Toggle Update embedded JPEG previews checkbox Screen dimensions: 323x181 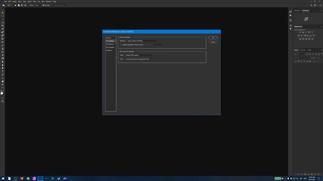[x=121, y=45]
